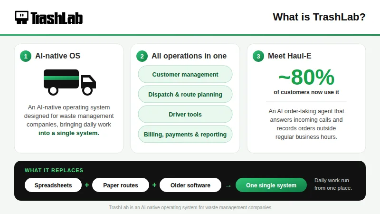Click the Spreadsheets pill

point(53,185)
